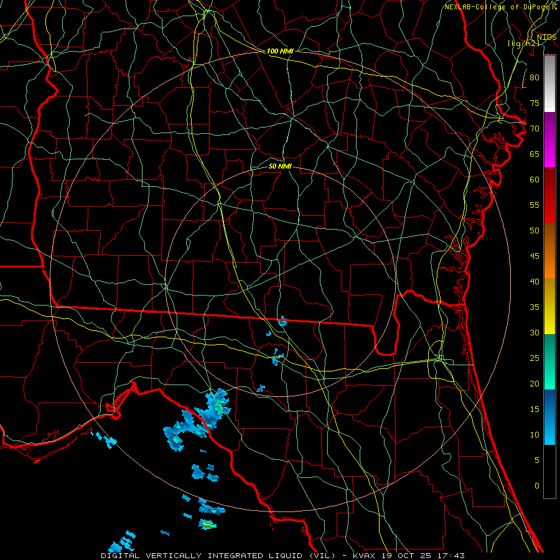Click the scale value "25"

(534, 358)
